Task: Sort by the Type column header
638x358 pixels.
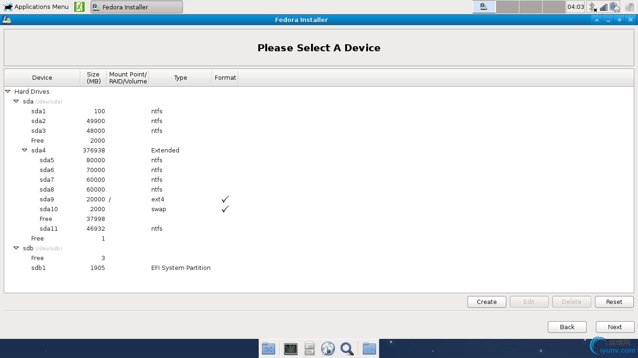Action: (x=181, y=78)
